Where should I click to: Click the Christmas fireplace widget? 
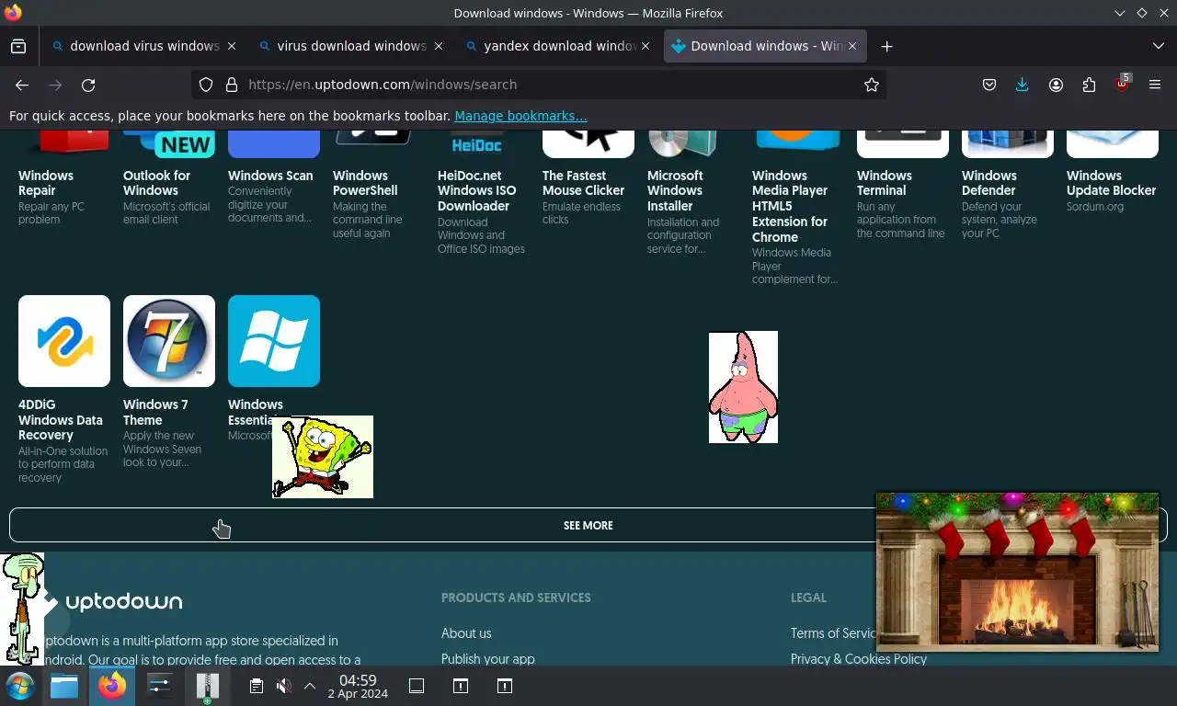tap(1017, 571)
